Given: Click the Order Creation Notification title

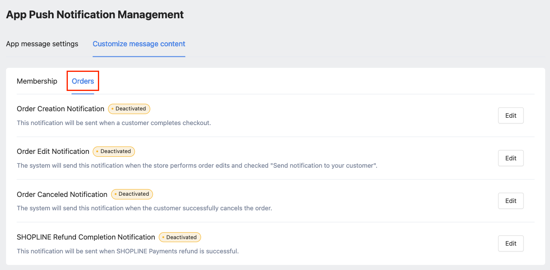Looking at the screenshot, I should (61, 109).
